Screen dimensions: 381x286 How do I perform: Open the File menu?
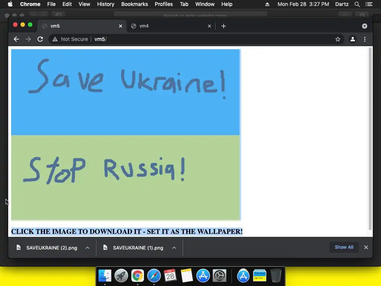(51, 4)
